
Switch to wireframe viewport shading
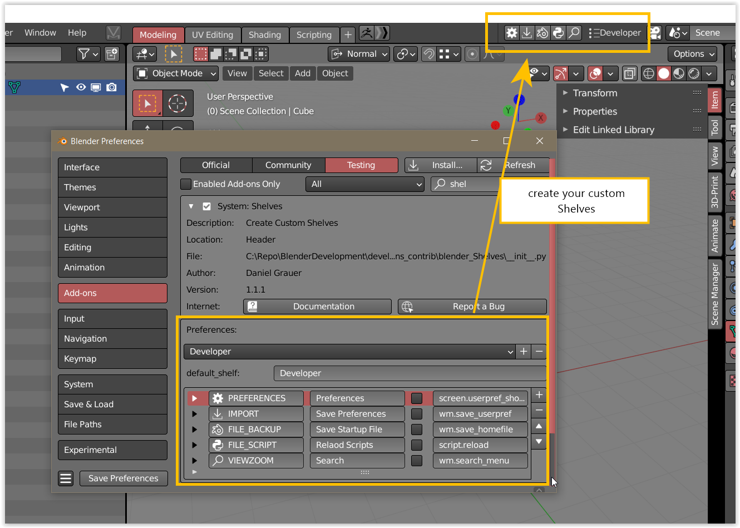coord(649,73)
